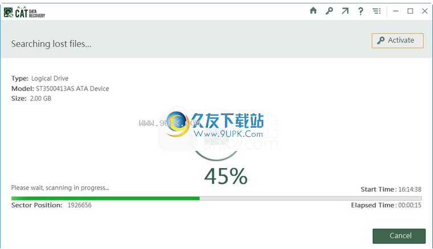This screenshot has height=249, width=433.
Task: Select the 'Searching lost files...' heading
Action: pos(51,44)
